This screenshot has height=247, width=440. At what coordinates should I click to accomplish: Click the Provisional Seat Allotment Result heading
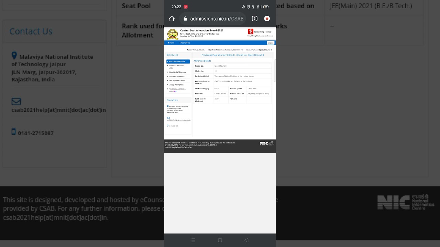tap(233, 55)
